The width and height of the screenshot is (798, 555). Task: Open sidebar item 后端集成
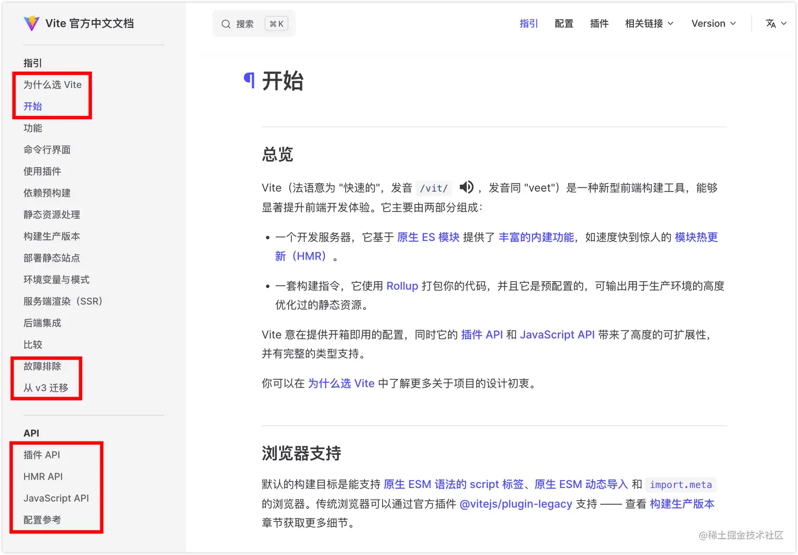click(42, 322)
